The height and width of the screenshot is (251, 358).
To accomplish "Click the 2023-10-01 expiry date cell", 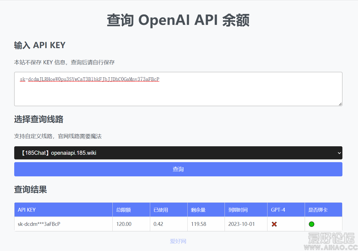I will pos(246,224).
